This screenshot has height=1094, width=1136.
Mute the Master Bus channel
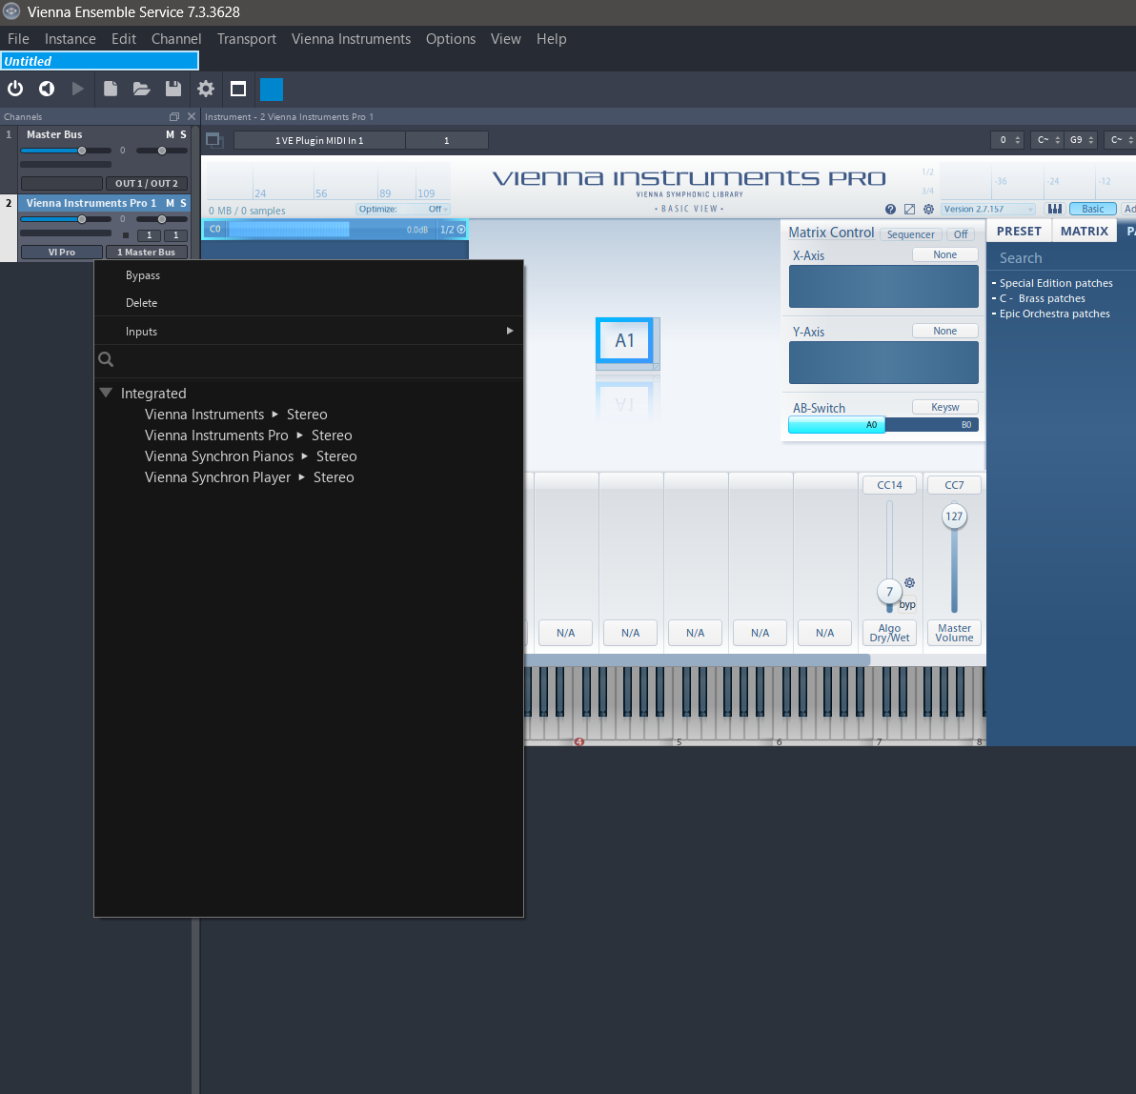(x=171, y=134)
